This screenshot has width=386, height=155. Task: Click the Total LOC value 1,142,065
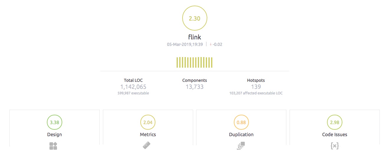click(133, 87)
